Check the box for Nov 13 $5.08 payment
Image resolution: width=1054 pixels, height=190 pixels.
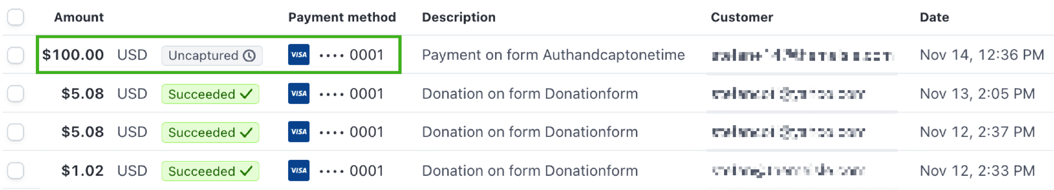(x=15, y=94)
